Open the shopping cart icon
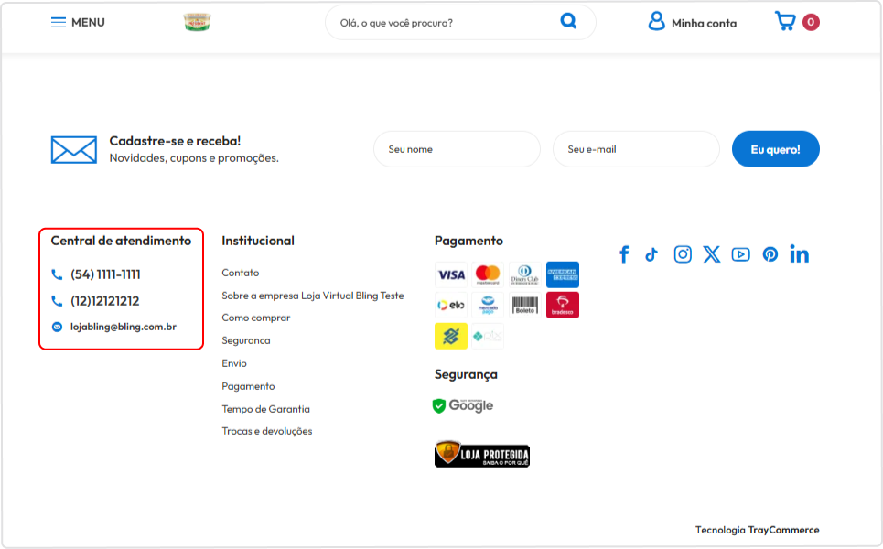 click(785, 21)
